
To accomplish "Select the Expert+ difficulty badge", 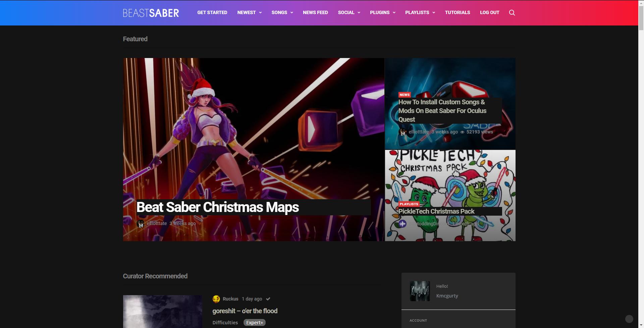I will pos(255,323).
